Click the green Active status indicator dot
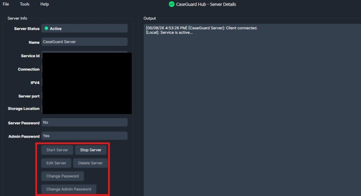Image resolution: width=361 pixels, height=196 pixels. (x=46, y=28)
